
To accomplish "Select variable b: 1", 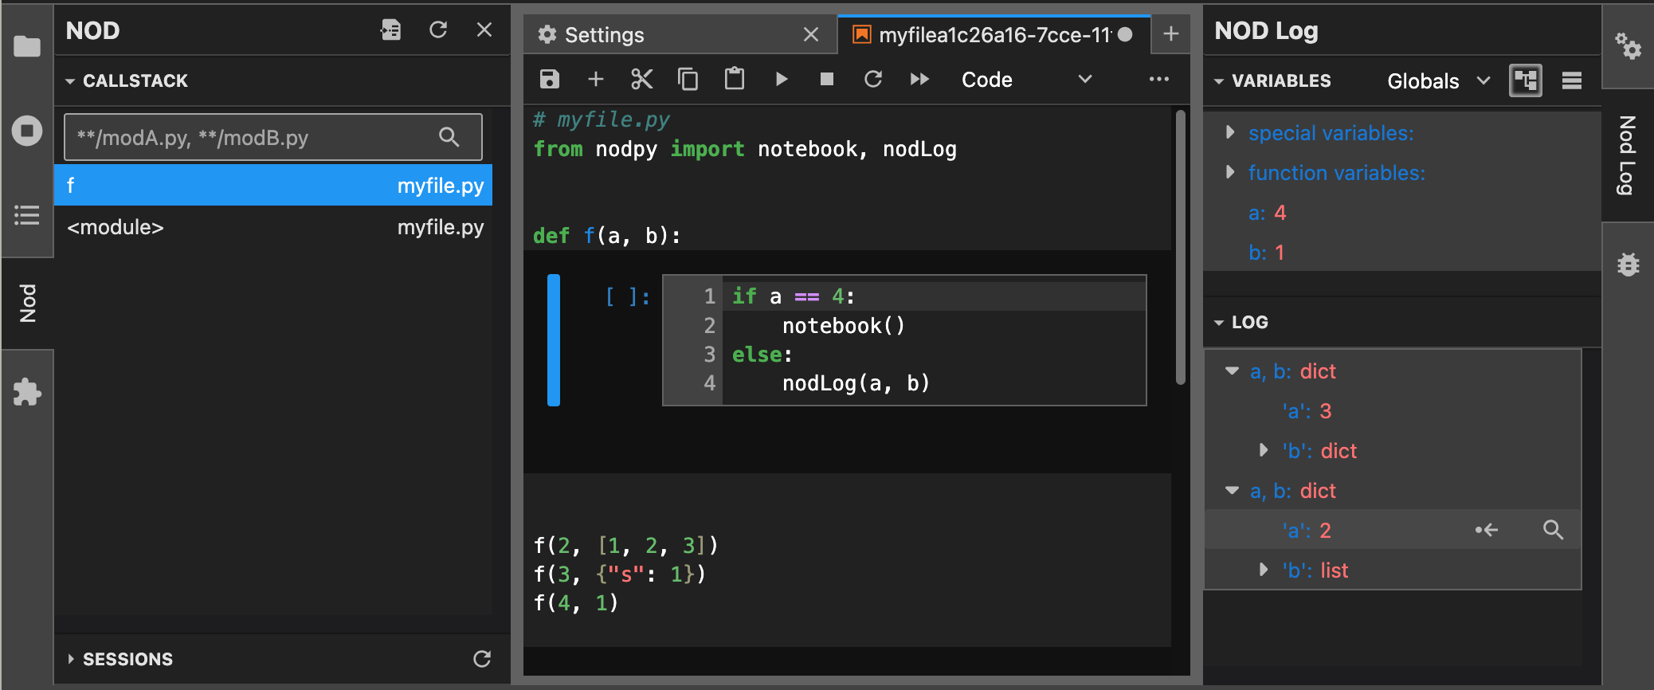I will click(1266, 253).
